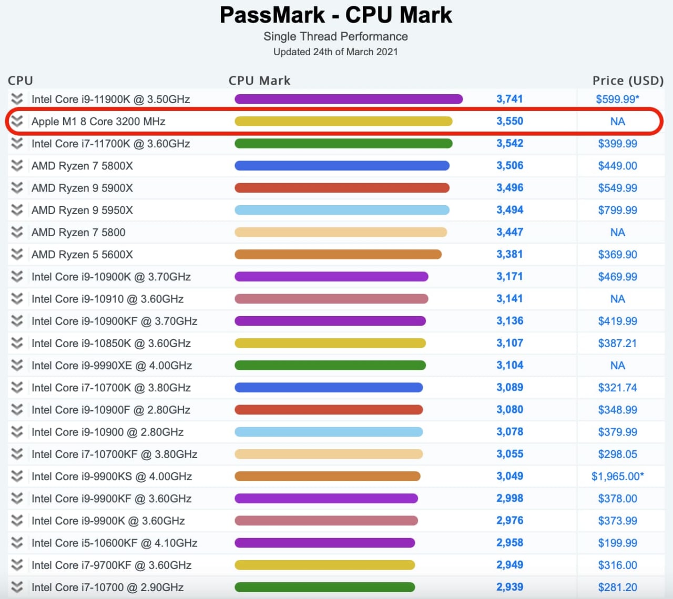Click the $298.05 price for i7-10700KF
This screenshot has height=599, width=673.
point(617,454)
